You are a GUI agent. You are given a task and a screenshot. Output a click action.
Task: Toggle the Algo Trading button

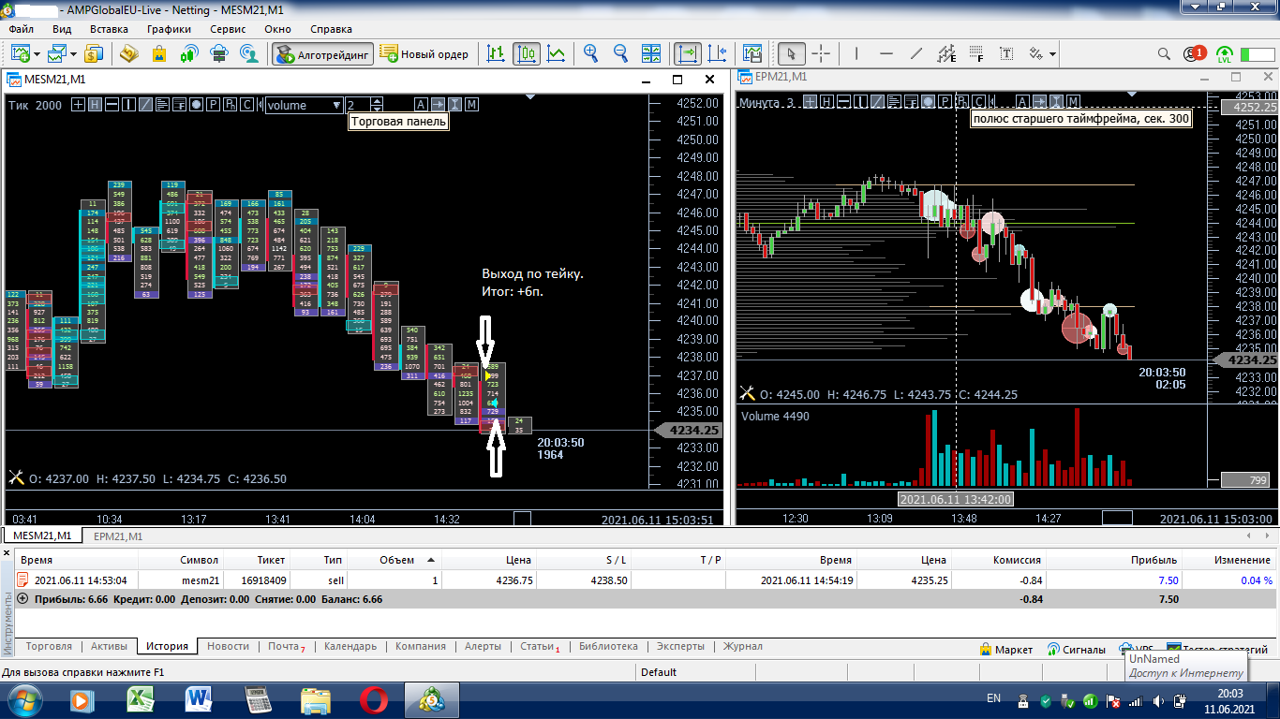click(323, 53)
